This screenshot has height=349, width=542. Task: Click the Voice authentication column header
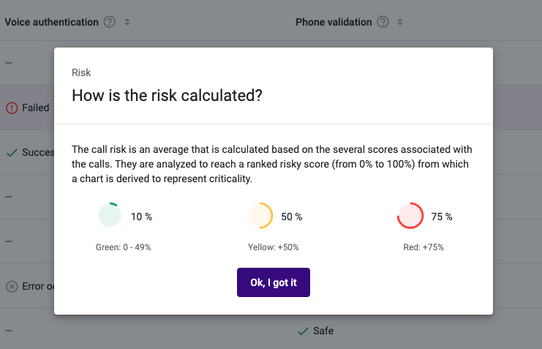51,22
